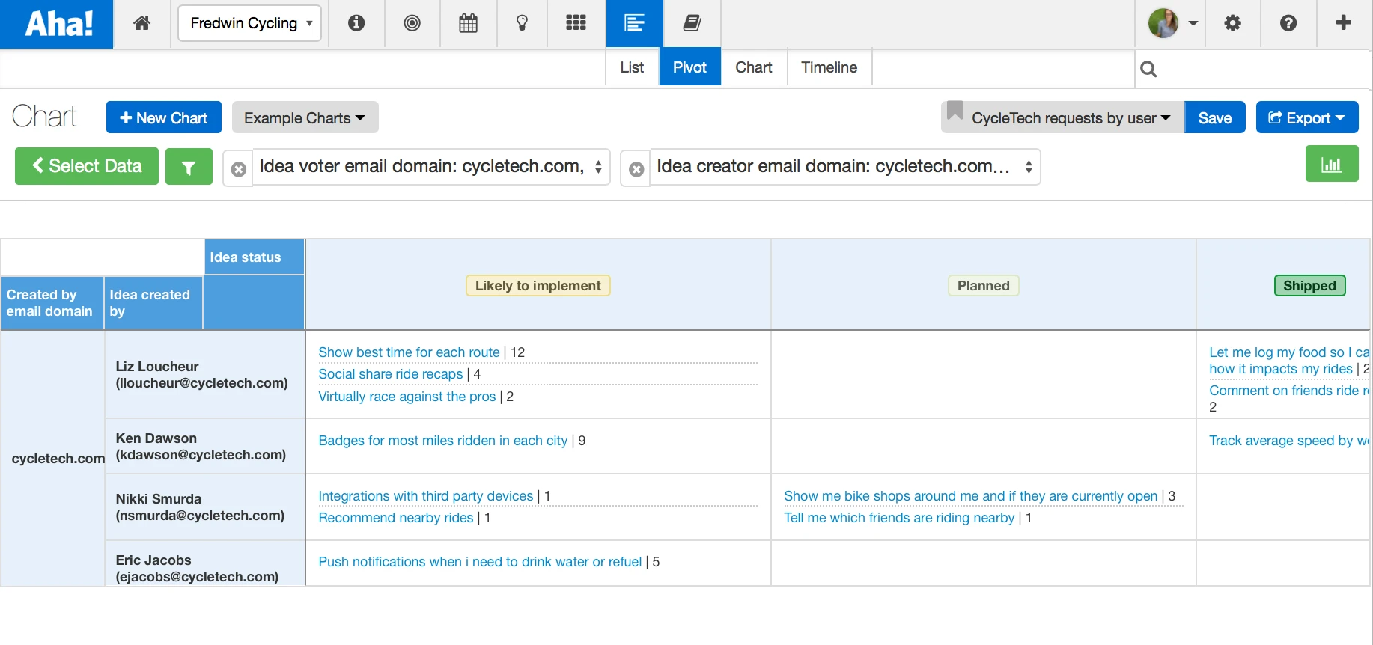
Task: Click the Select Data button
Action: (87, 165)
